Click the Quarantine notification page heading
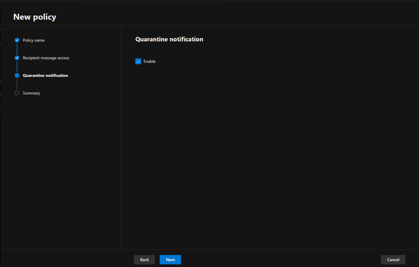The width and height of the screenshot is (419, 267). tap(169, 39)
